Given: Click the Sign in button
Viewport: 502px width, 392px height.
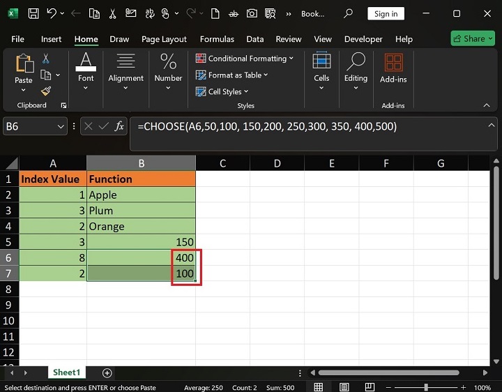Looking at the screenshot, I should tap(386, 14).
